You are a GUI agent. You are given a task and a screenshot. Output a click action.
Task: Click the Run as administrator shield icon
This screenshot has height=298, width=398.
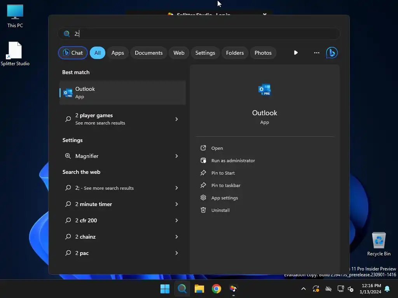point(203,160)
